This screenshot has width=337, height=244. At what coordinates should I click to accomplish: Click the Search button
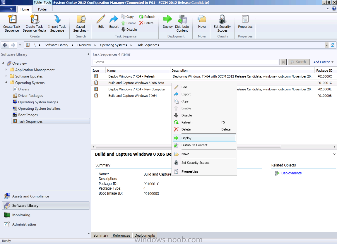[299, 62]
